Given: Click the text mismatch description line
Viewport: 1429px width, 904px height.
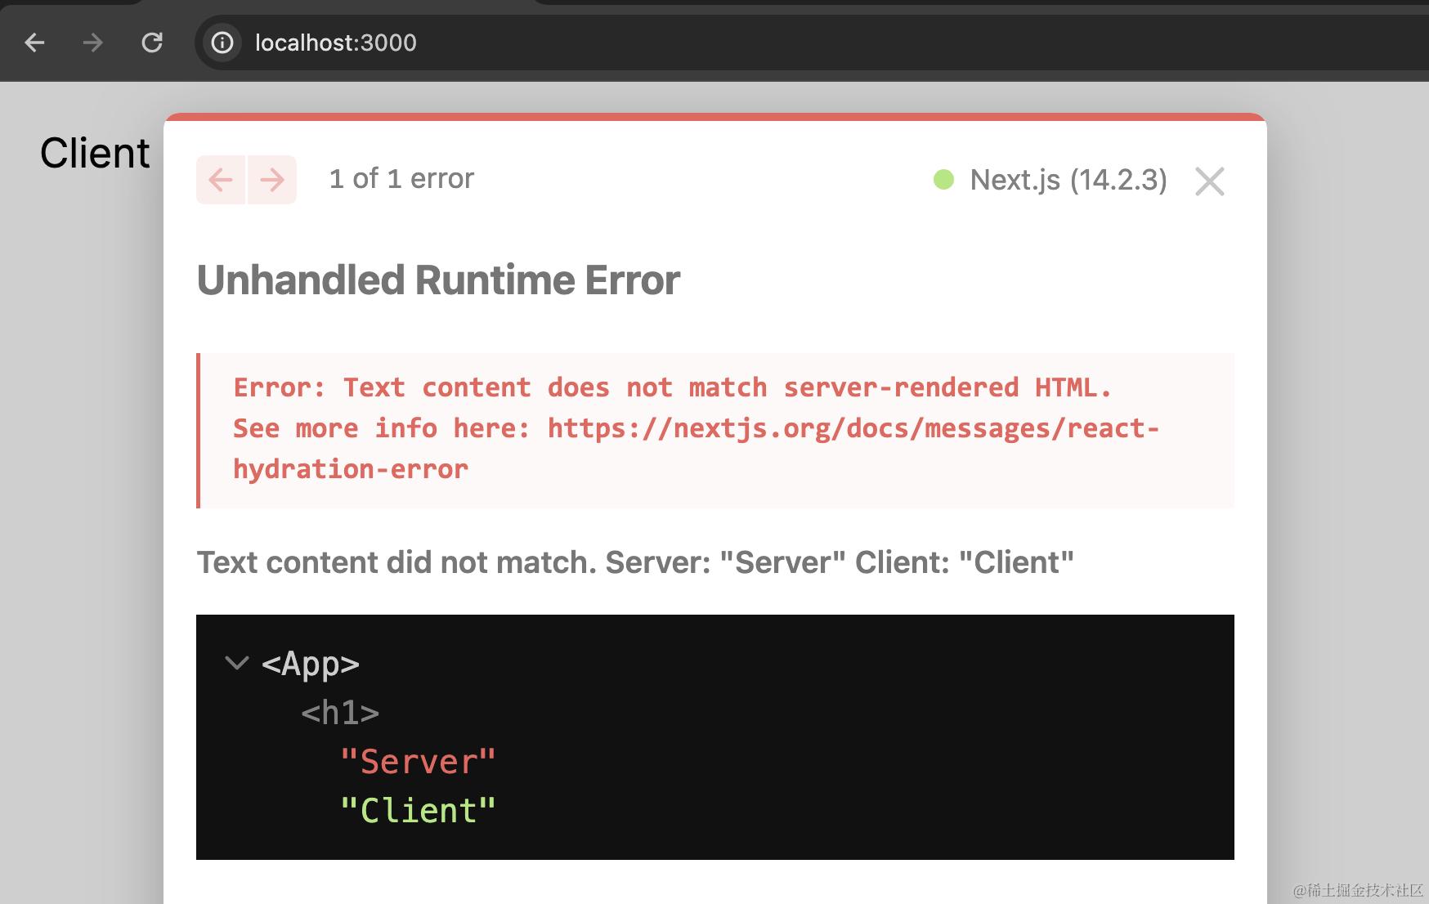Looking at the screenshot, I should pos(635,562).
